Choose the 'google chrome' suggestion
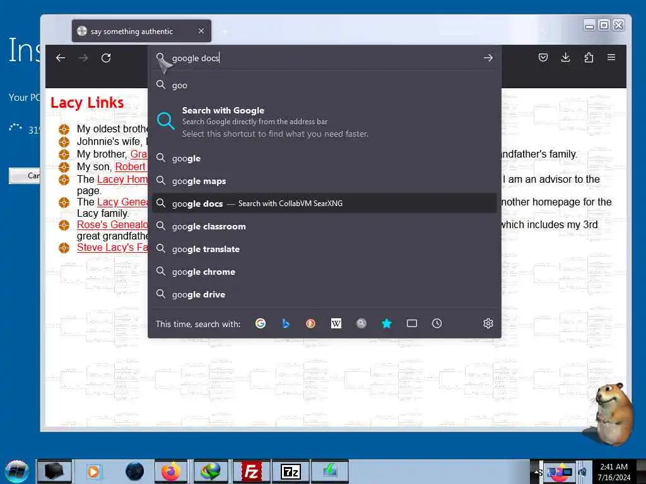 pos(324,272)
